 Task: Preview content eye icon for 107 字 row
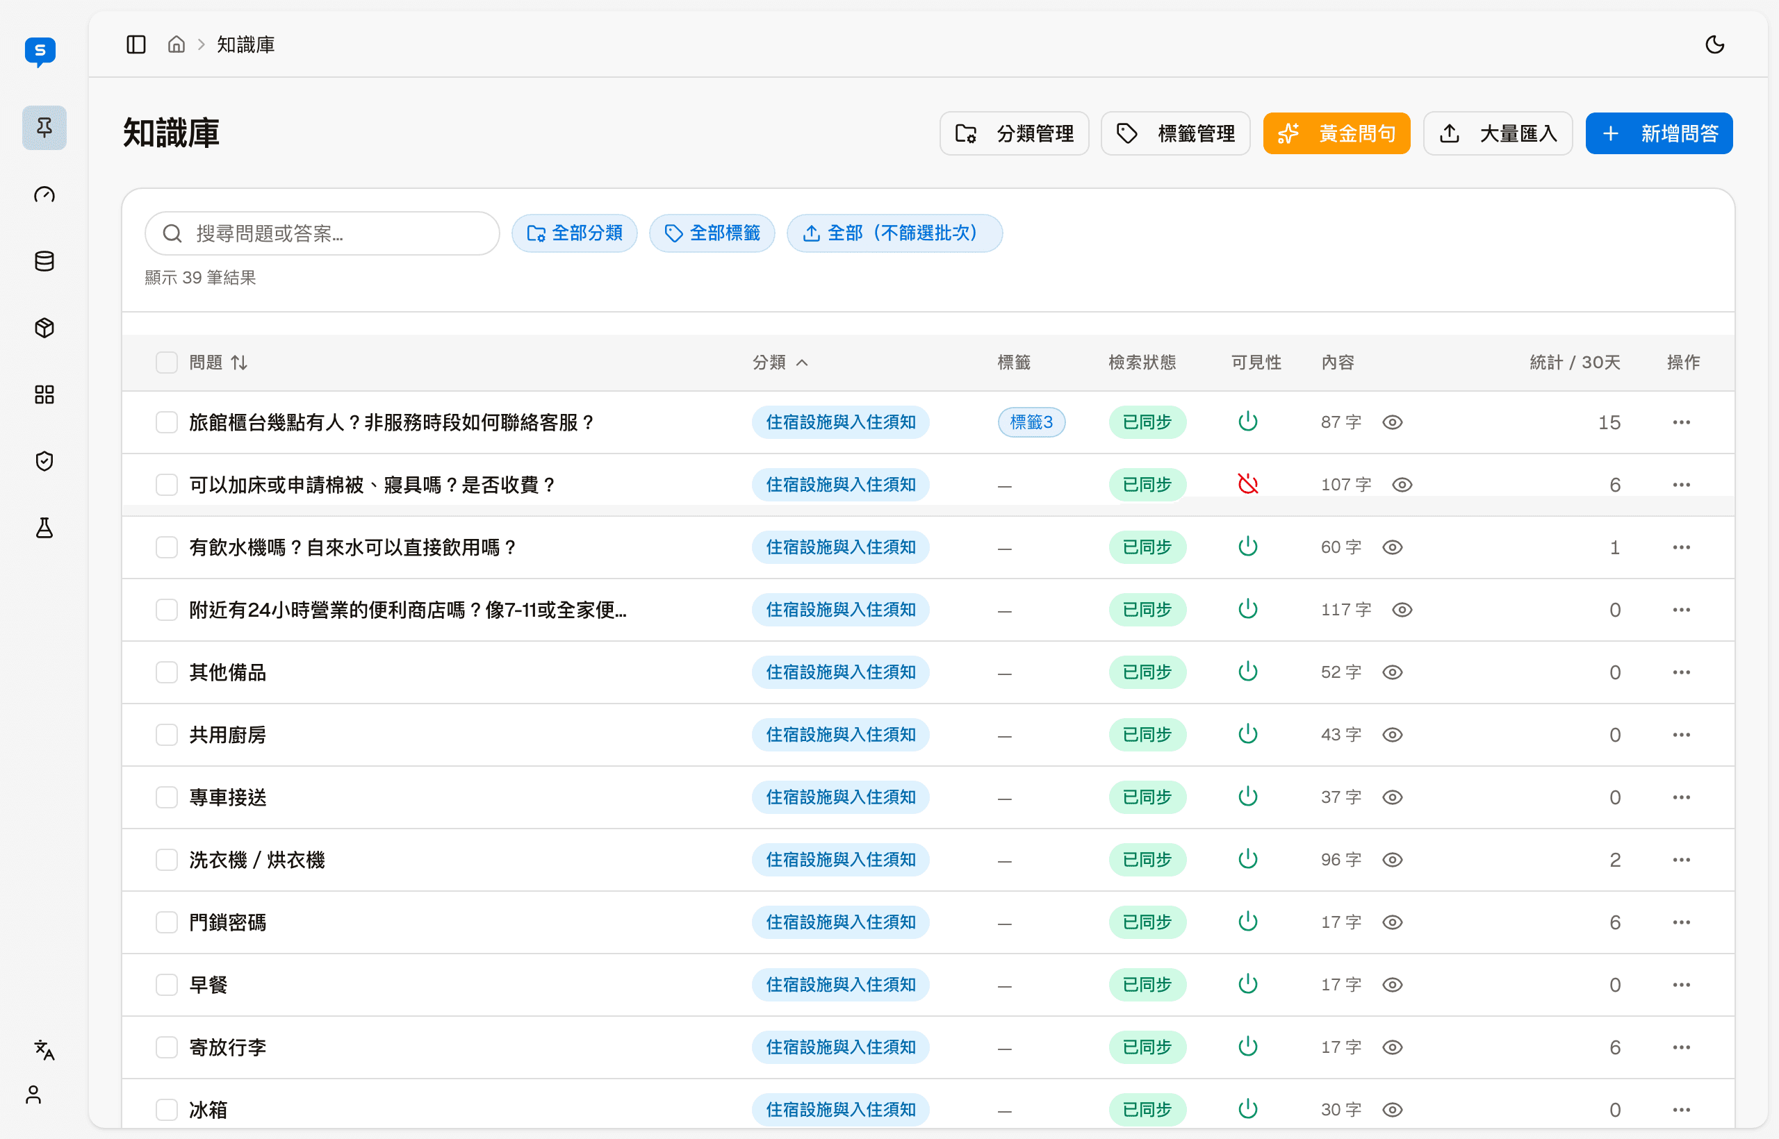coord(1402,485)
